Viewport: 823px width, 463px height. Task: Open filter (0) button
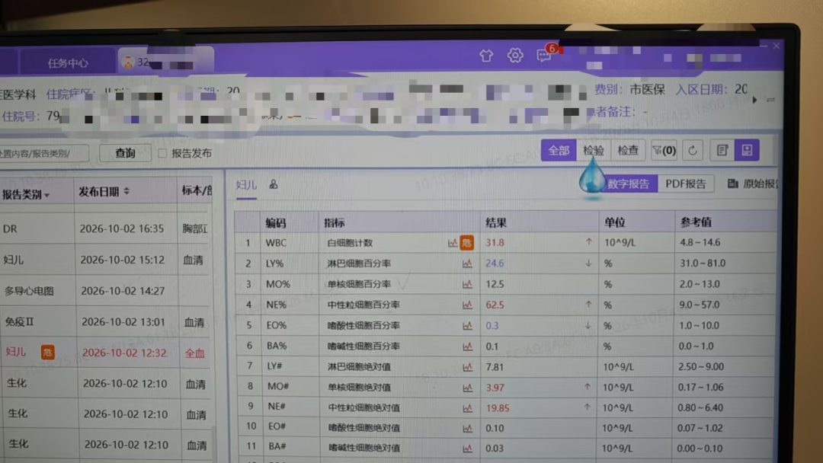tap(664, 151)
